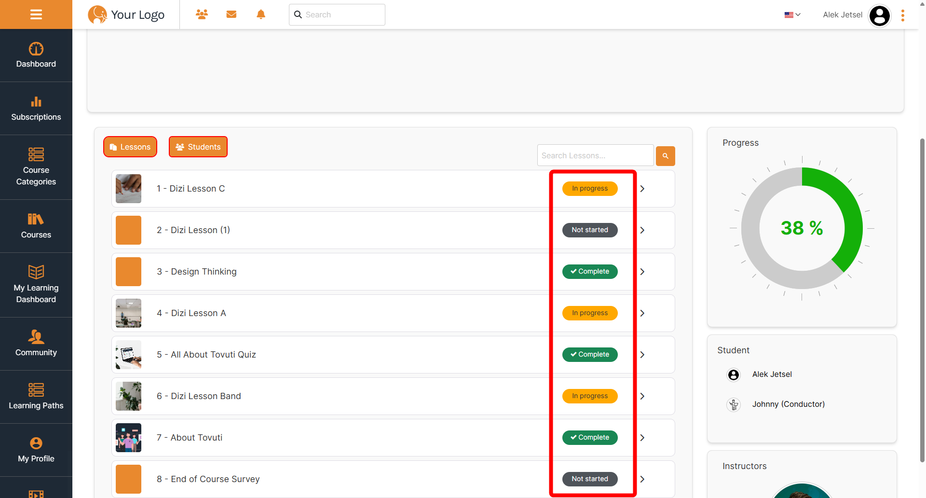Open messages envelope icon

pos(231,14)
